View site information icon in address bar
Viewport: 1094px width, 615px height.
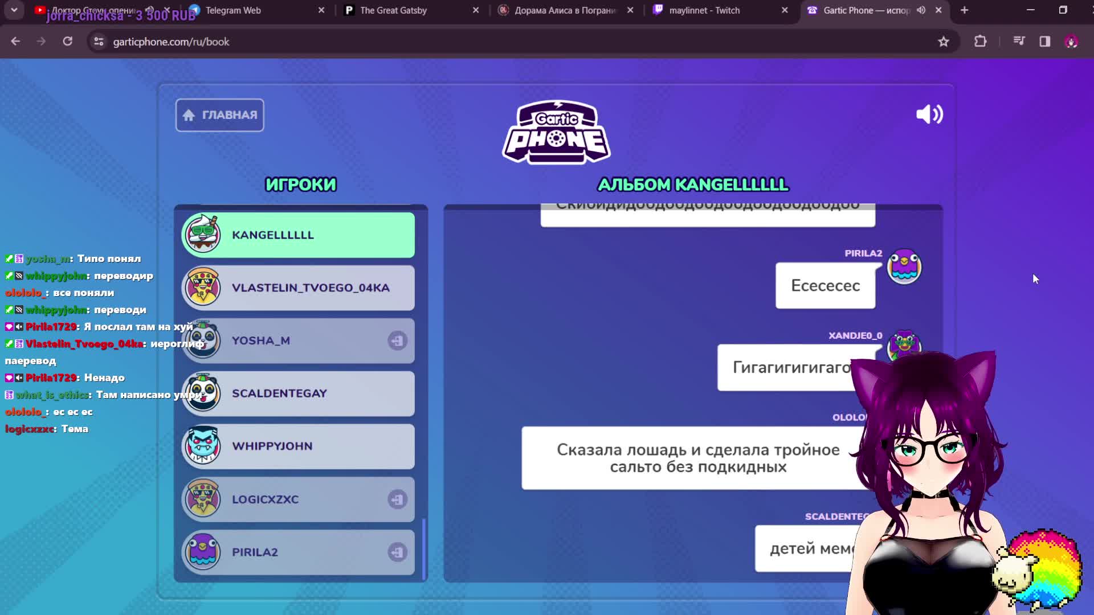tap(99, 42)
